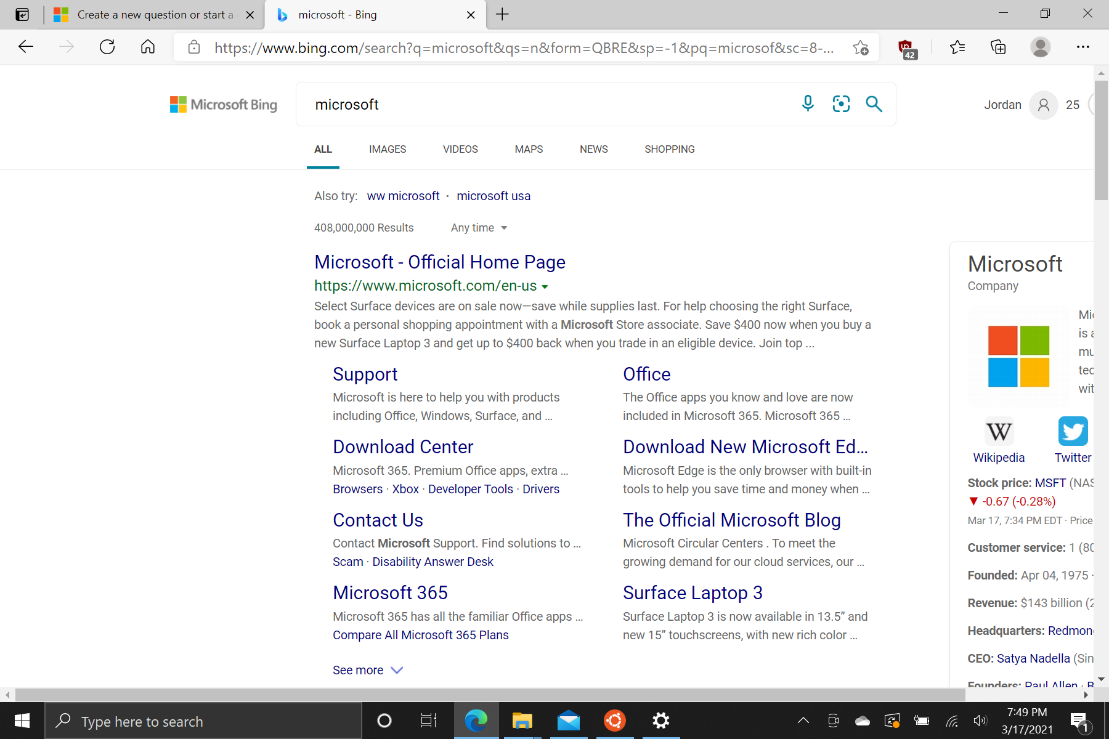Click the horizontal scrollbar thumb
The width and height of the screenshot is (1109, 739).
coord(490,695)
